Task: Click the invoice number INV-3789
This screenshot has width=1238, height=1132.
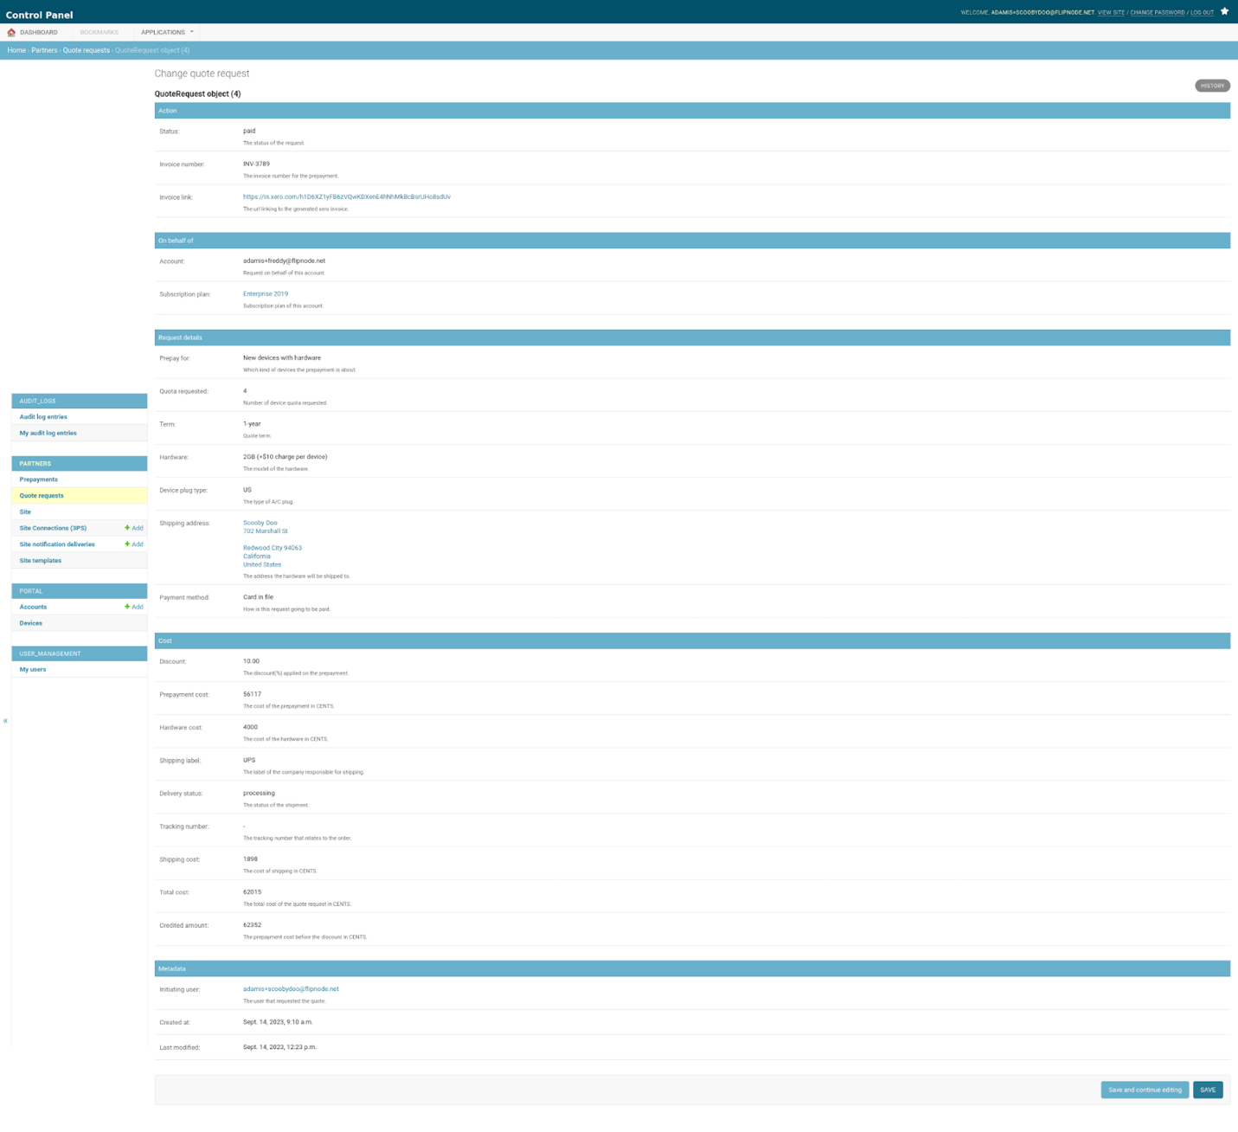Action: [x=256, y=164]
